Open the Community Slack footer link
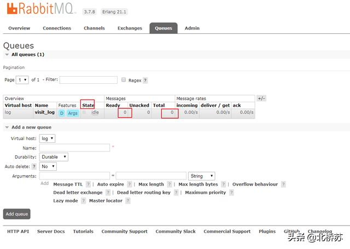Viewport: 350px width, 249px height. pos(176,231)
